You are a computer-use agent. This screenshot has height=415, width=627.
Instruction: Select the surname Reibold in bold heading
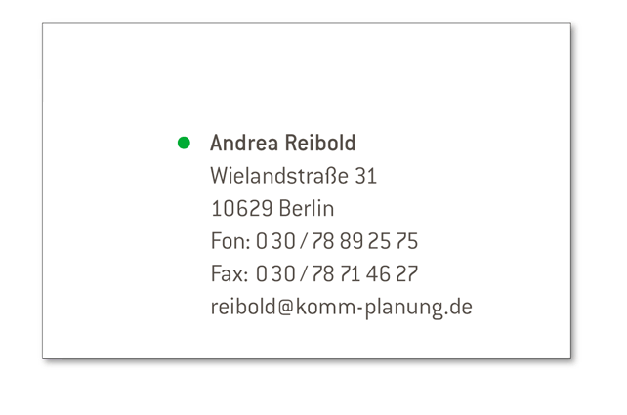click(320, 143)
